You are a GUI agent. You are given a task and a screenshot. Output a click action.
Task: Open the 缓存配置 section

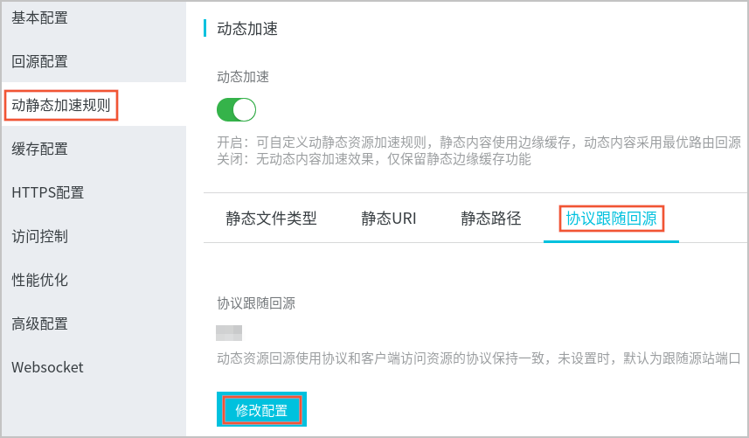(39, 149)
